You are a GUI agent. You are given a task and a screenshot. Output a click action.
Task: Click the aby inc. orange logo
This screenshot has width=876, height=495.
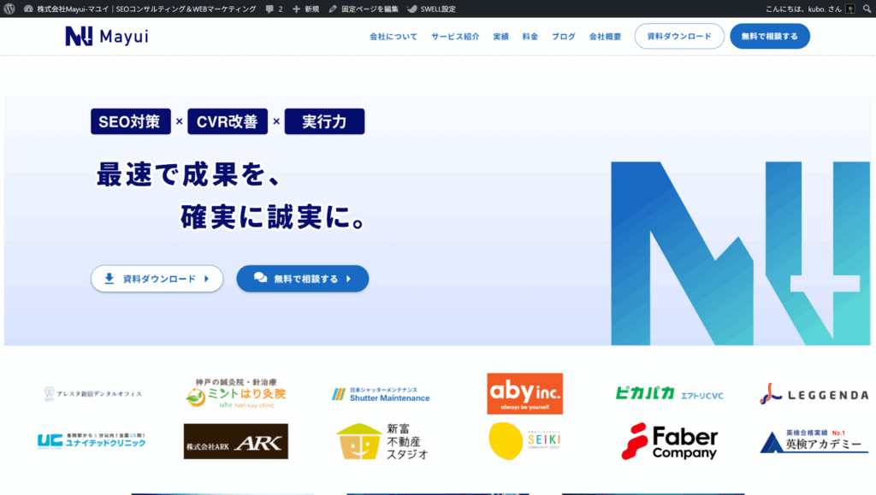(x=524, y=394)
